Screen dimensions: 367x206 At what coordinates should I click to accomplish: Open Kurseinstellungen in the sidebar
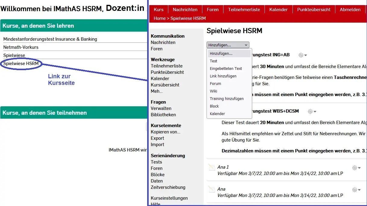tap(169, 198)
